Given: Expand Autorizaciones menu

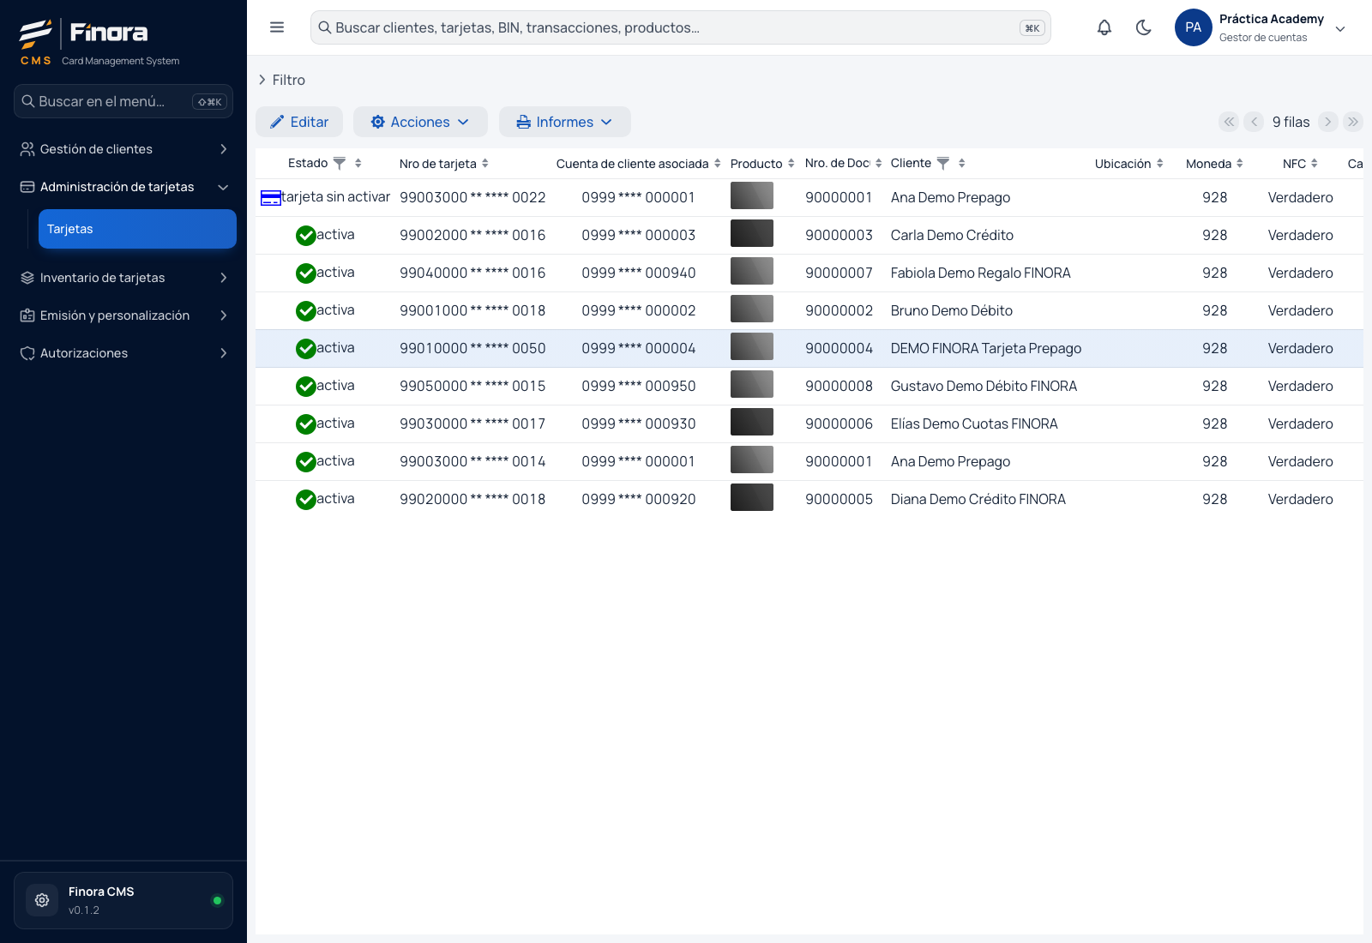Looking at the screenshot, I should click(x=123, y=353).
